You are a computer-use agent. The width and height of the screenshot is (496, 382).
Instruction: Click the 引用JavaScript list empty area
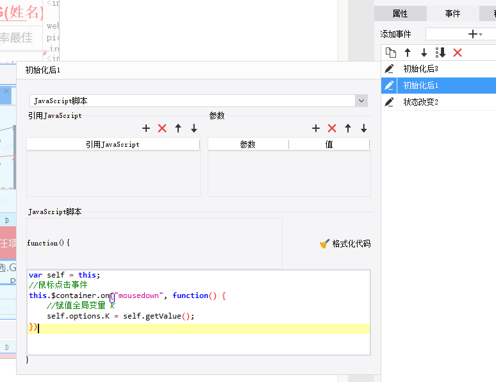pos(113,174)
